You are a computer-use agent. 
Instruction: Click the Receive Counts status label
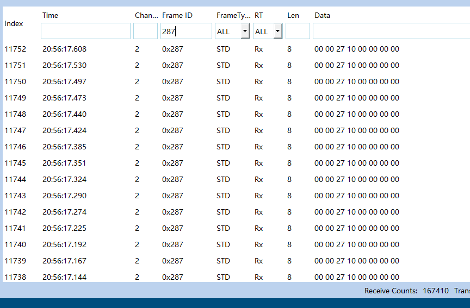391,291
